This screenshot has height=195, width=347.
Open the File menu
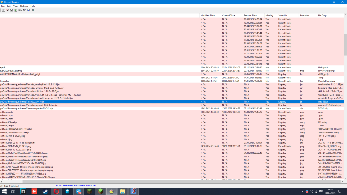3,6
